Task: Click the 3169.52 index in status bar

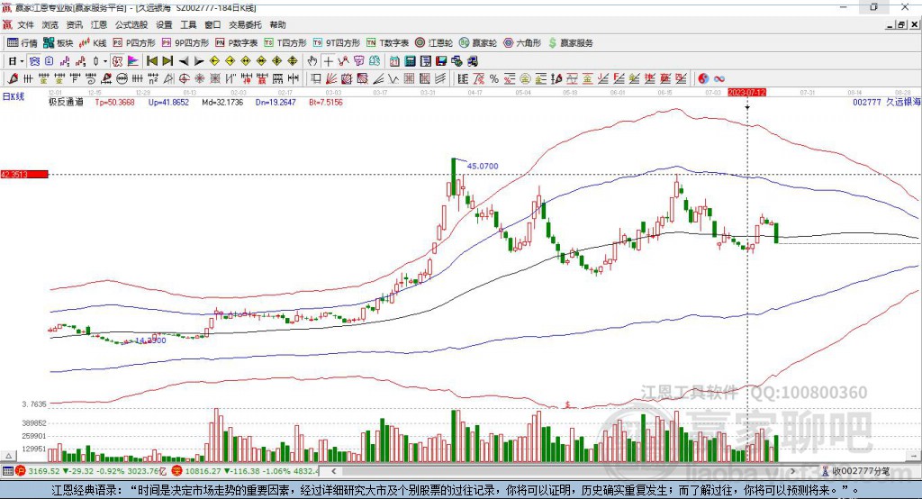Action: [x=44, y=471]
